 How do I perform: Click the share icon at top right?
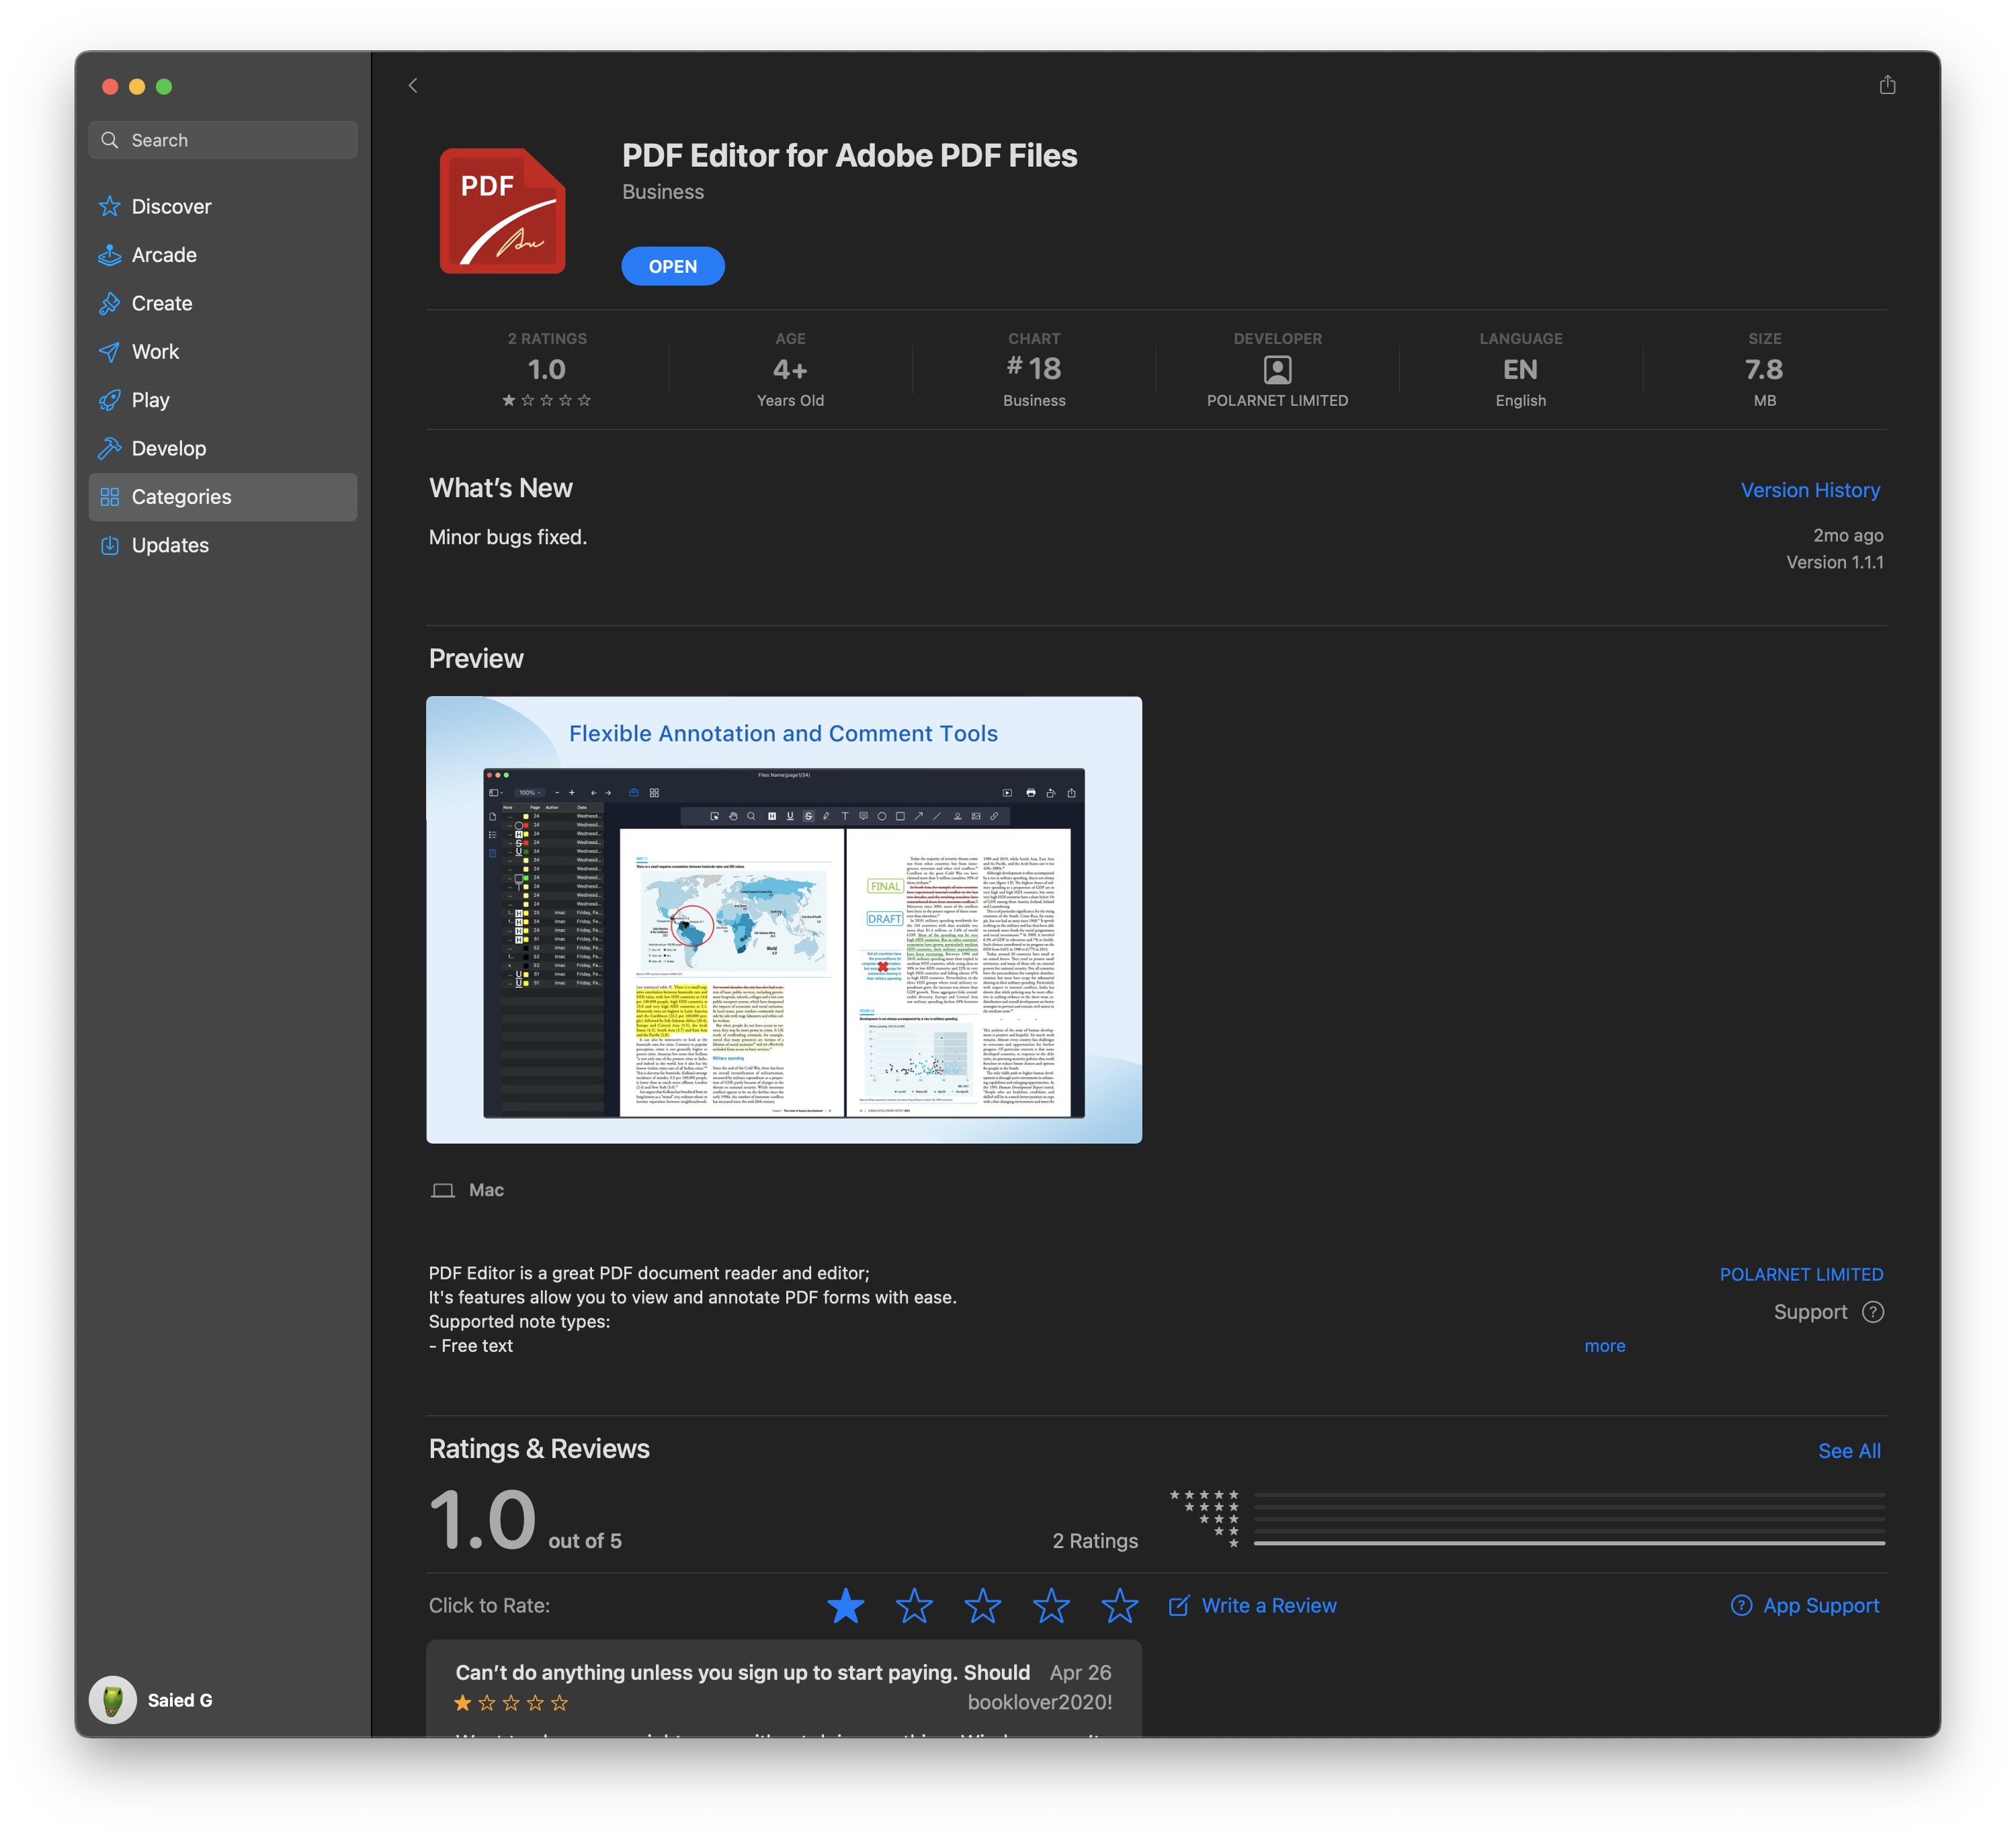click(1887, 85)
